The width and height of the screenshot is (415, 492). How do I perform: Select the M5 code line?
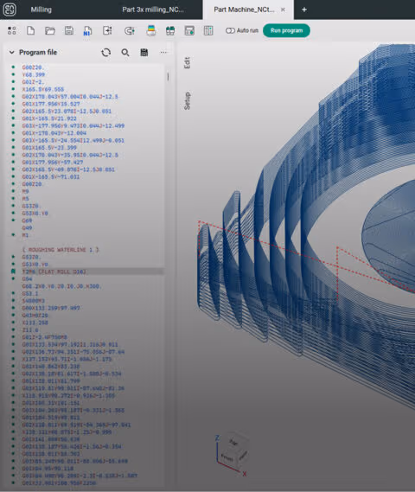pos(25,199)
